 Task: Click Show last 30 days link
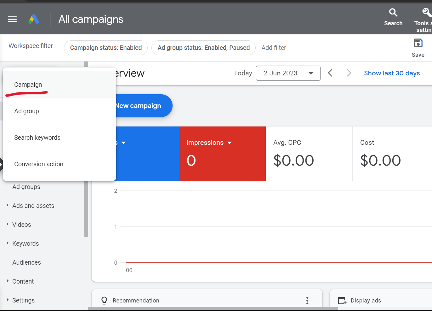[x=392, y=73]
